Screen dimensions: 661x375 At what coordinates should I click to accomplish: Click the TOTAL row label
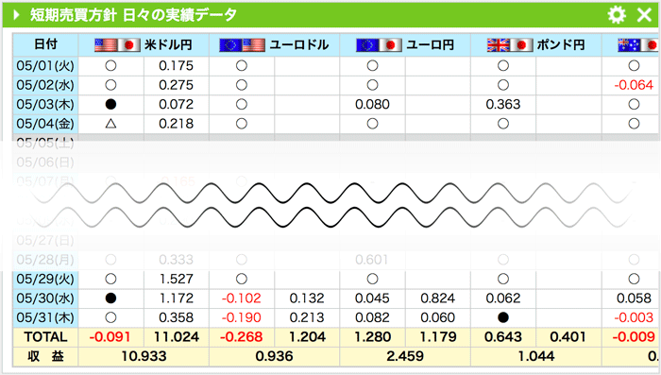pos(45,337)
